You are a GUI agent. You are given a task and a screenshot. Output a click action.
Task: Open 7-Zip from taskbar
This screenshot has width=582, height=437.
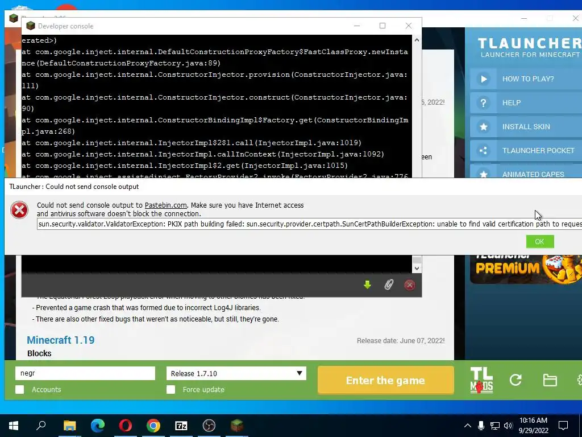(x=181, y=426)
